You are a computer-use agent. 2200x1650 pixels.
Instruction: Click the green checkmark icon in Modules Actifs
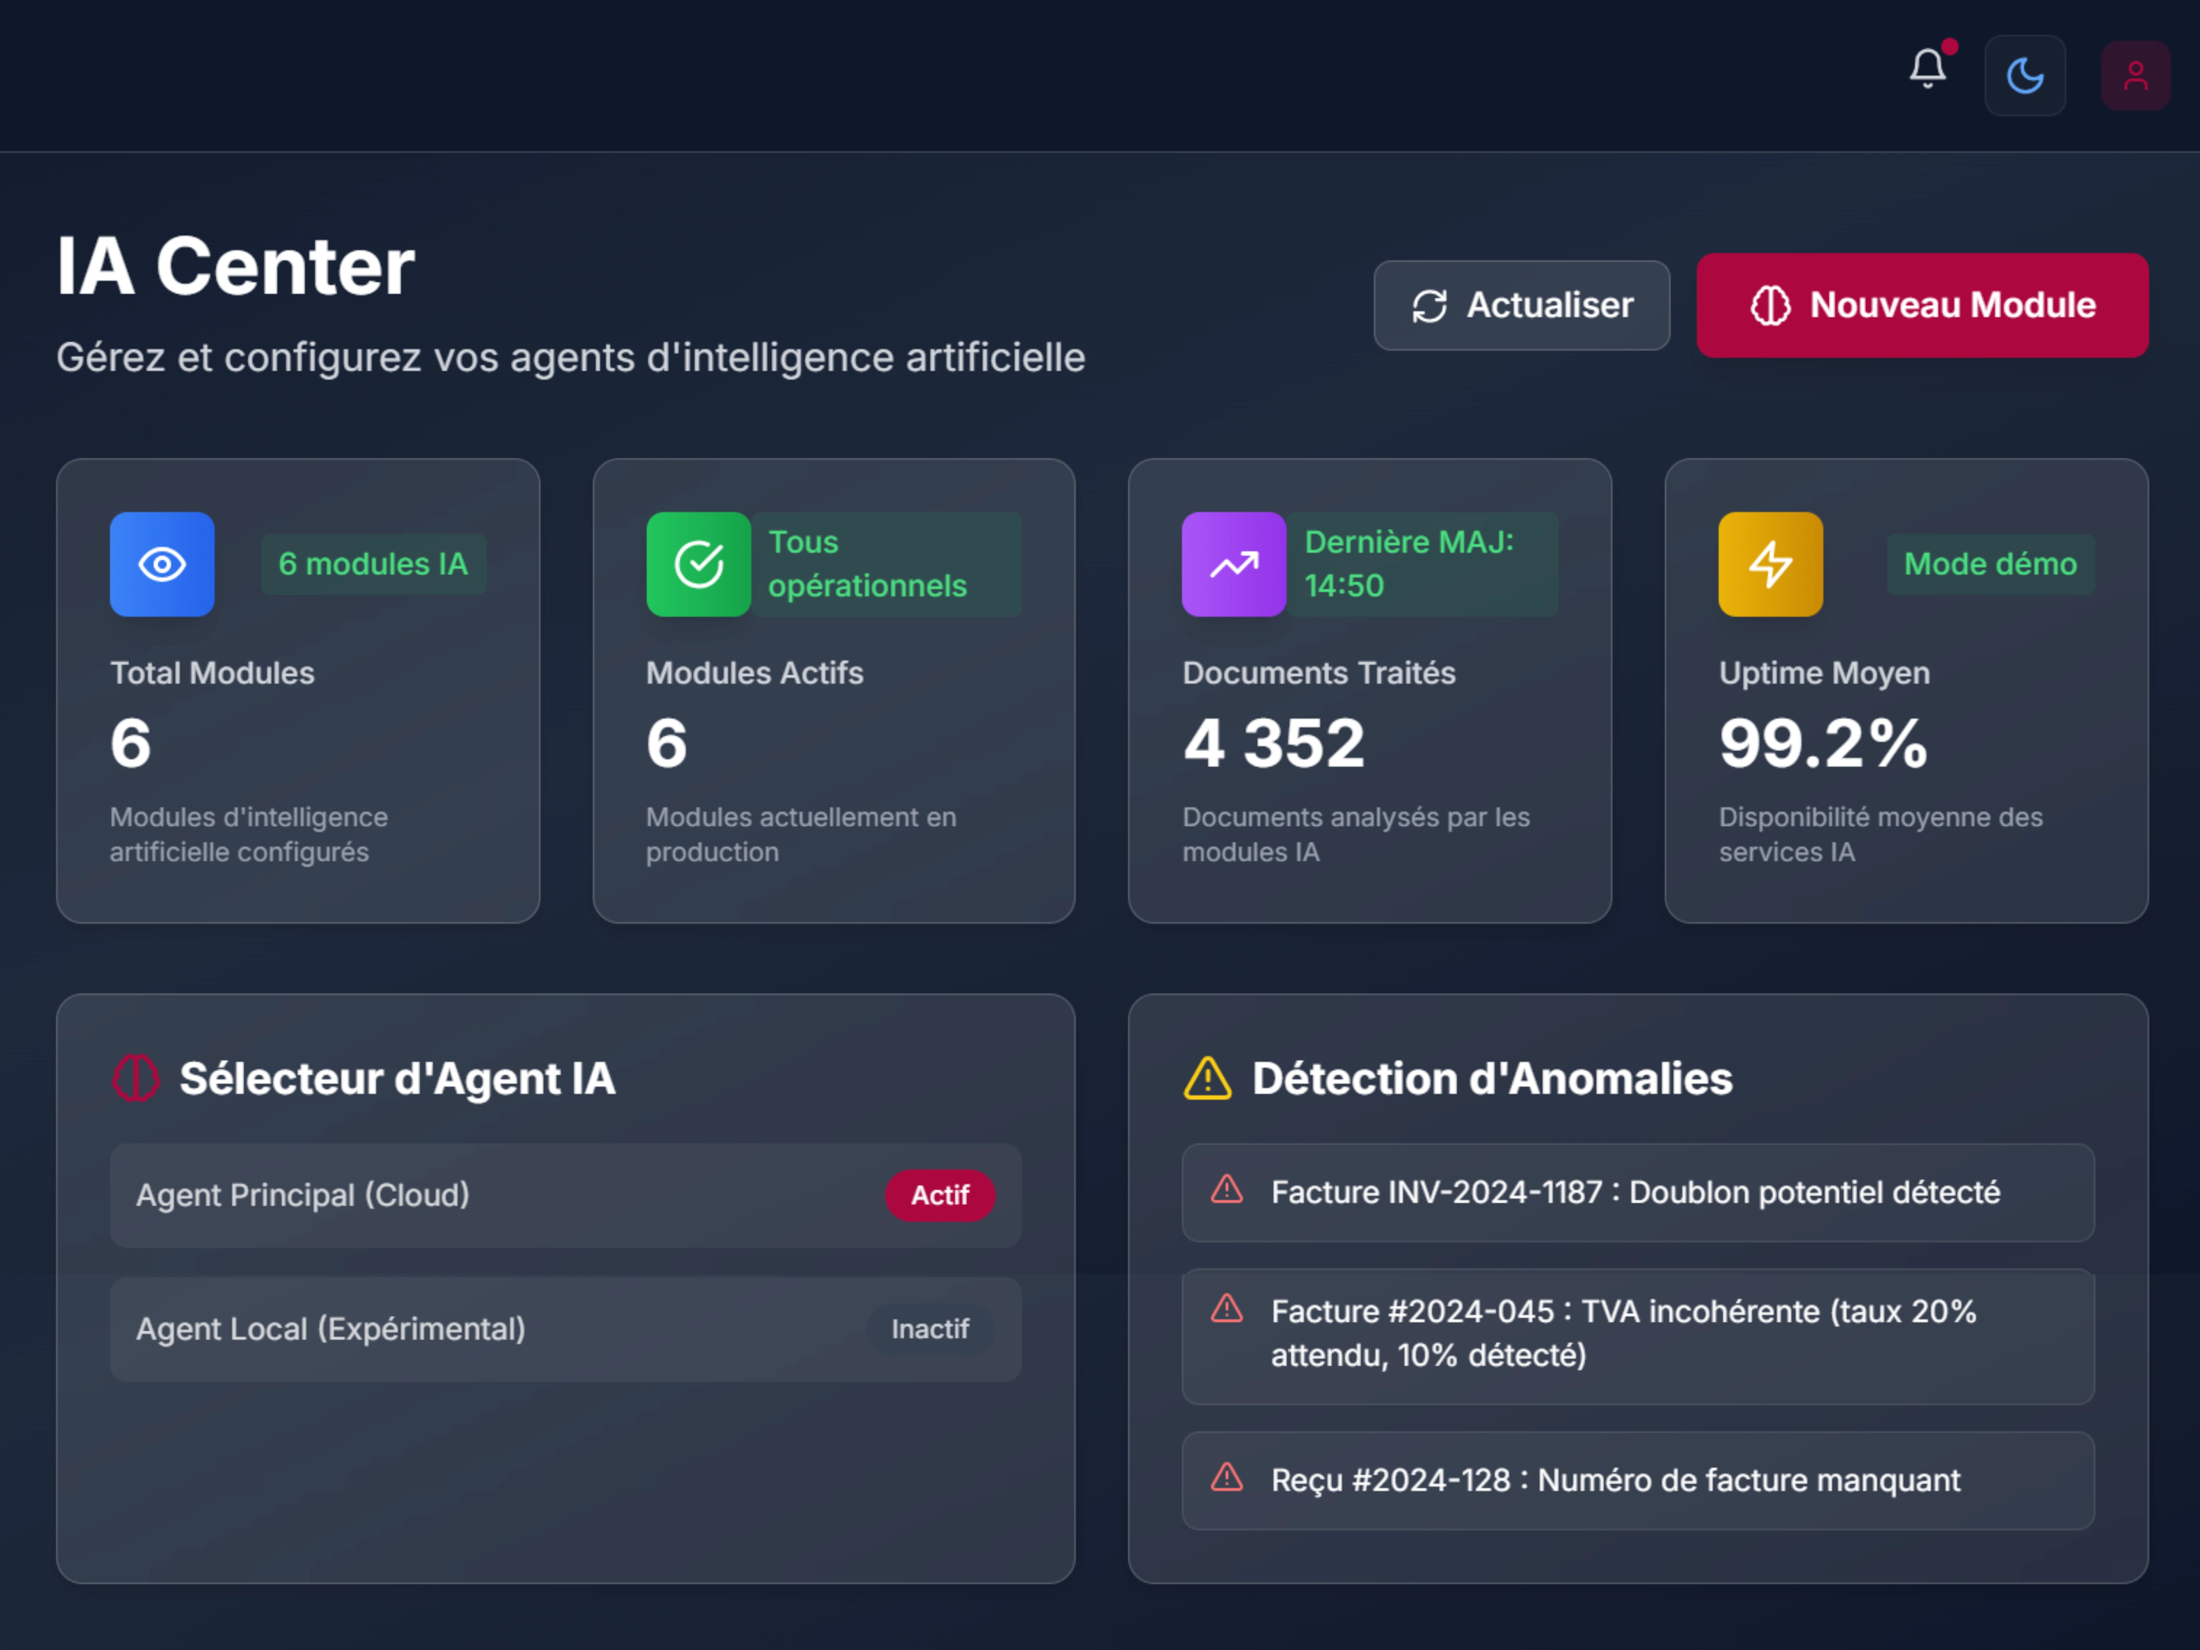(x=698, y=564)
